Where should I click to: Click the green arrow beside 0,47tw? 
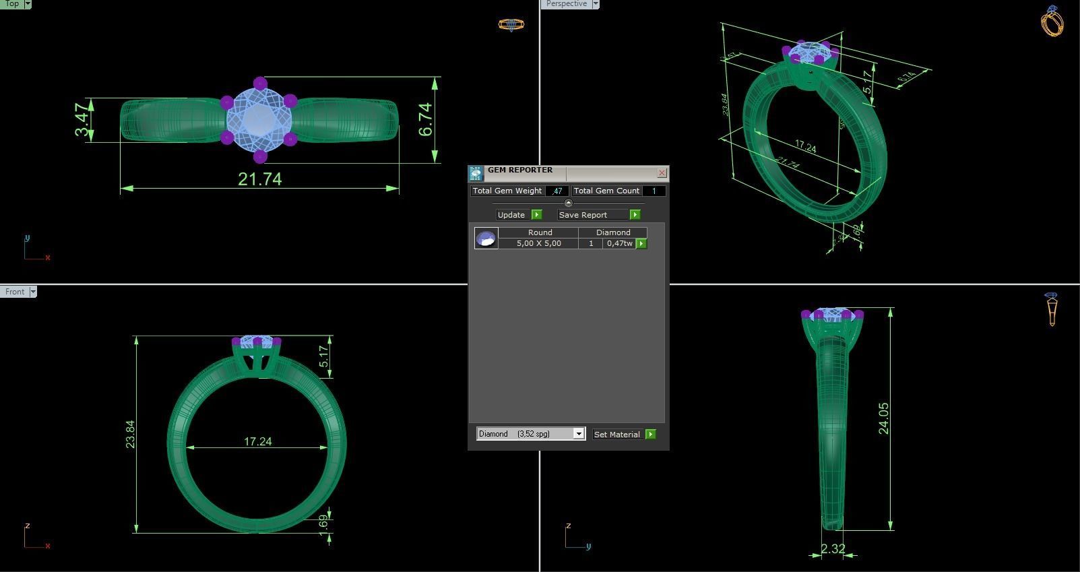(x=641, y=243)
